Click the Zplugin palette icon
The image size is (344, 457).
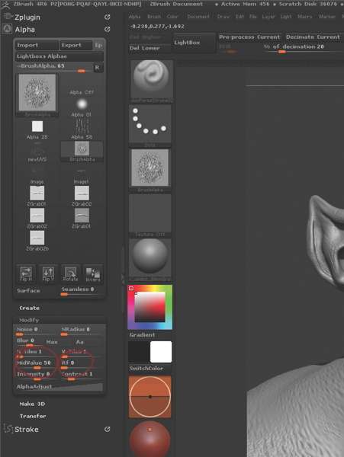[x=7, y=17]
